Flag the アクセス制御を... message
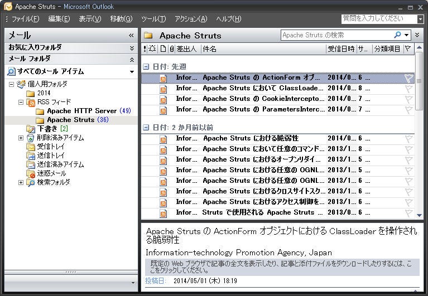The image size is (428, 296). coord(408,203)
